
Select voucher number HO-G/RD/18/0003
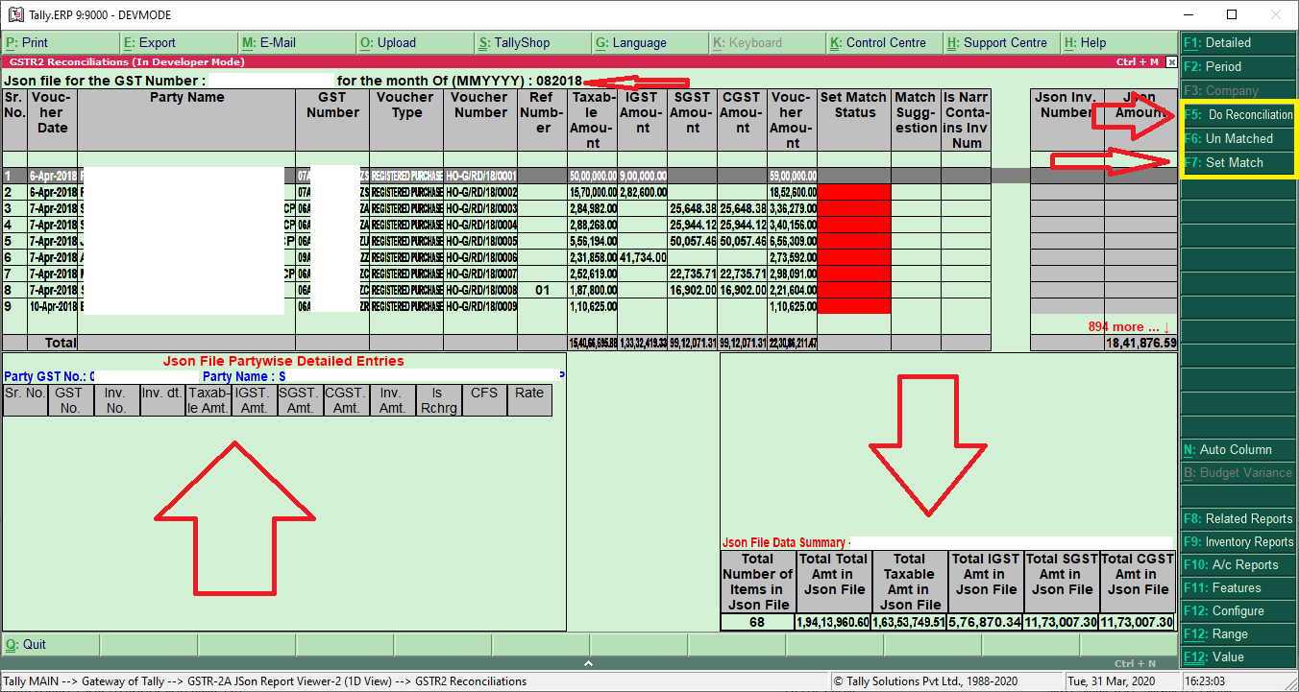[x=480, y=209]
